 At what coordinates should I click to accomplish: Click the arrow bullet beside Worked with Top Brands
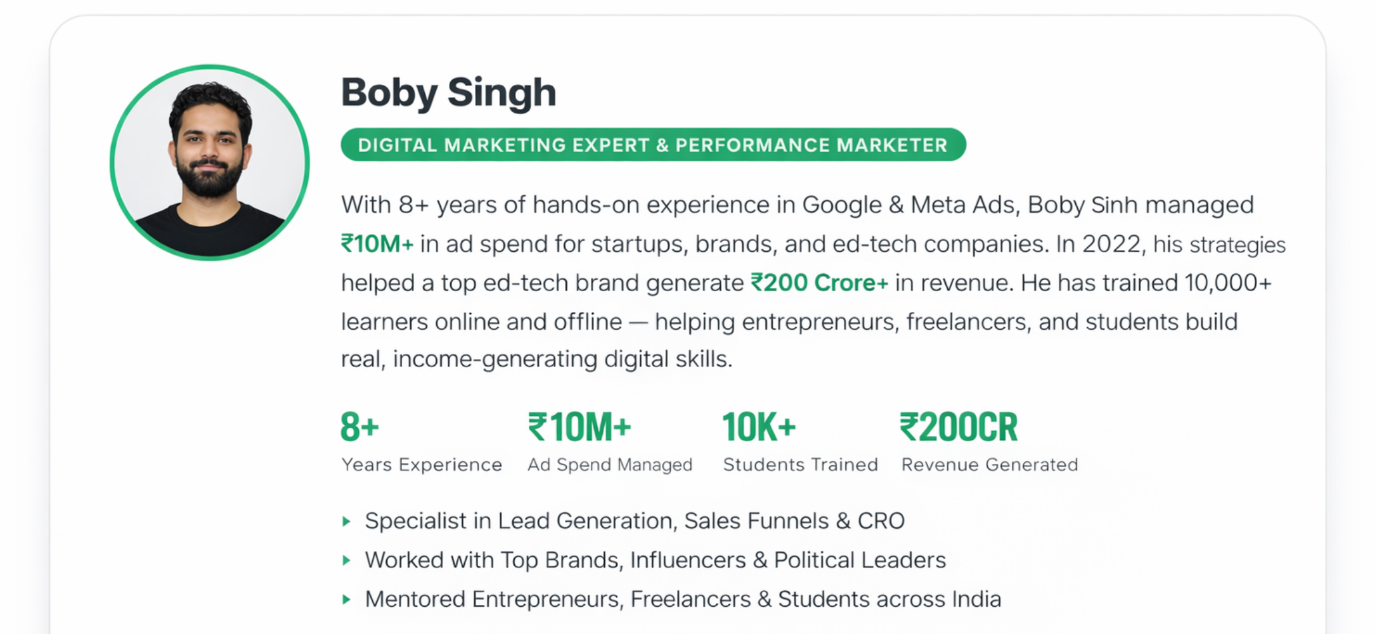[346, 560]
